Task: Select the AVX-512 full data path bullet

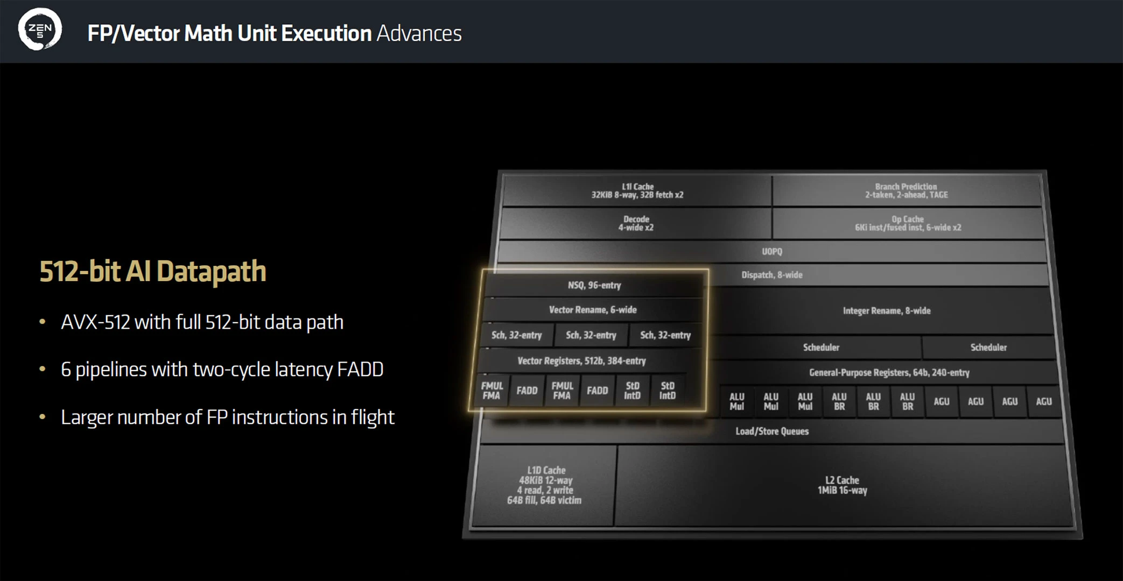Action: 202,322
